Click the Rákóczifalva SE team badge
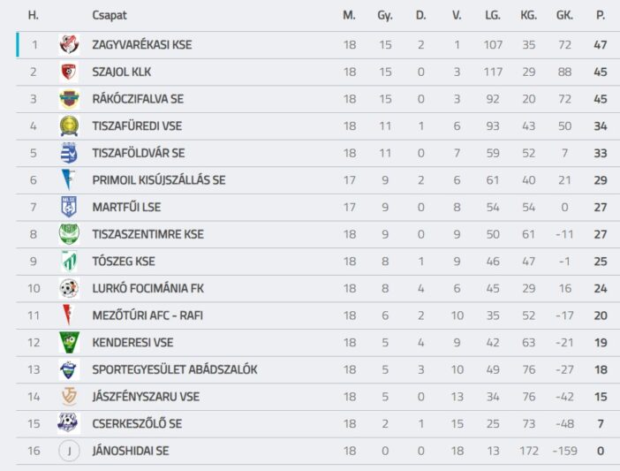The image size is (620, 471). pos(68,99)
